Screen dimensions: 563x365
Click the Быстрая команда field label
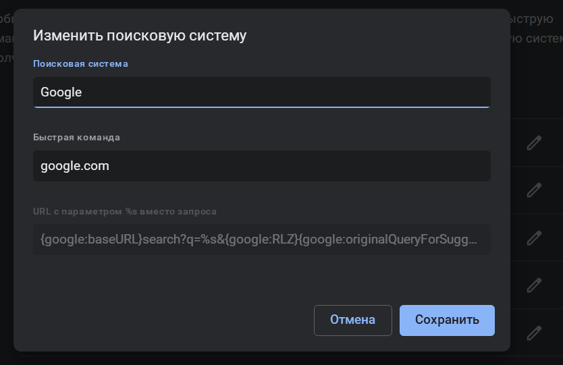coord(76,138)
